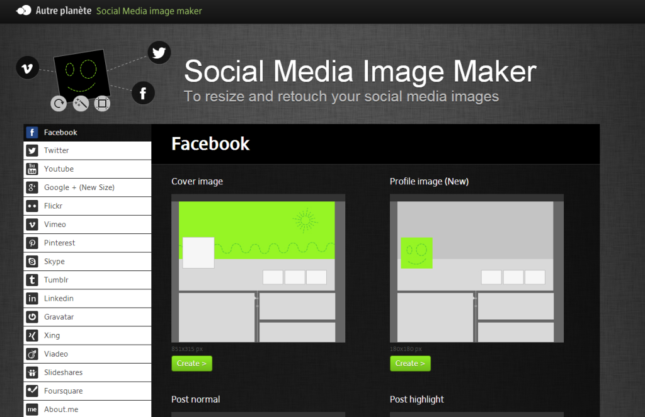Click the Vimeo icon in the sidebar list
This screenshot has height=417, width=645.
click(32, 225)
